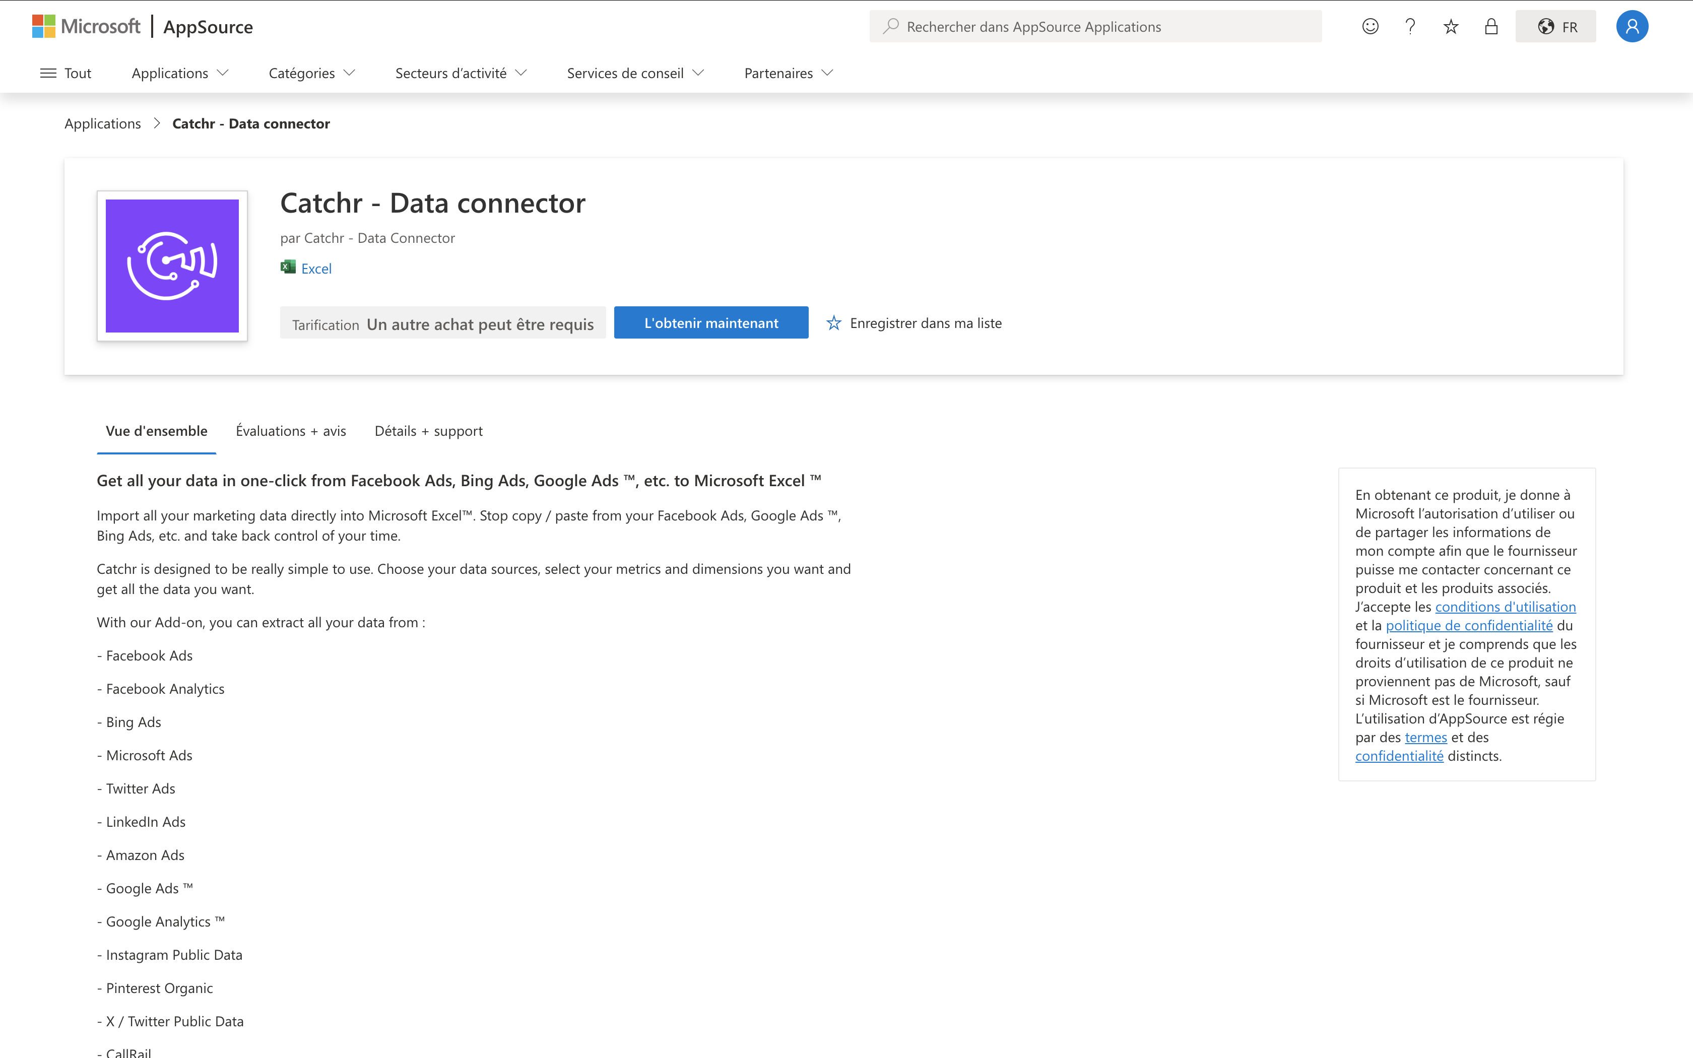Expand the Applications dropdown menu
Viewport: 1693px width, 1058px height.
(180, 74)
